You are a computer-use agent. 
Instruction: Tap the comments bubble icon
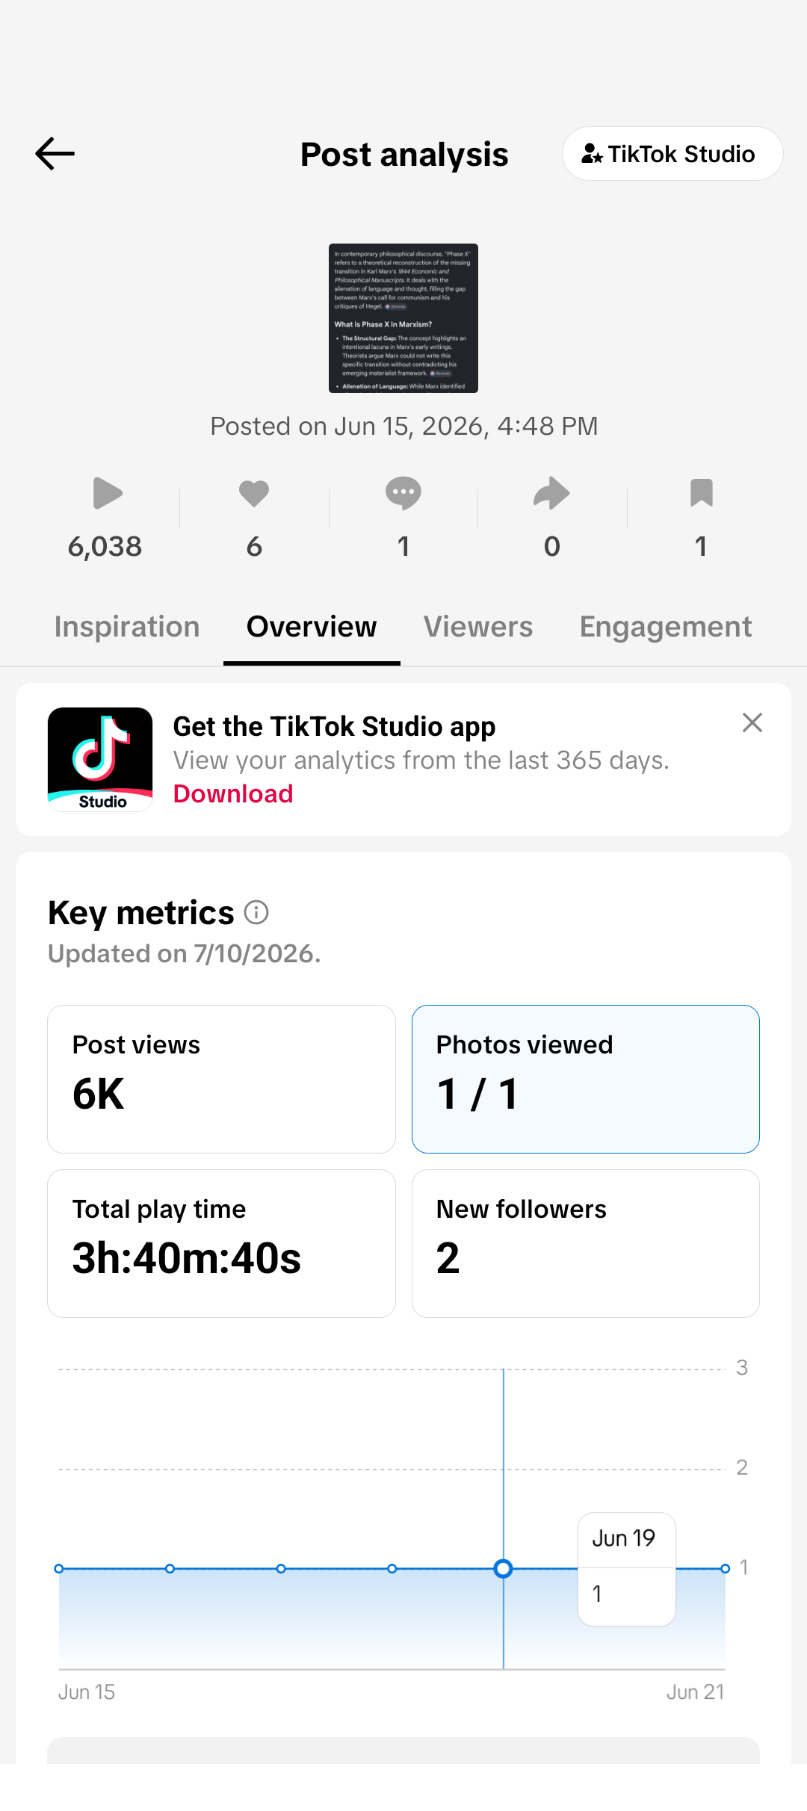403,493
